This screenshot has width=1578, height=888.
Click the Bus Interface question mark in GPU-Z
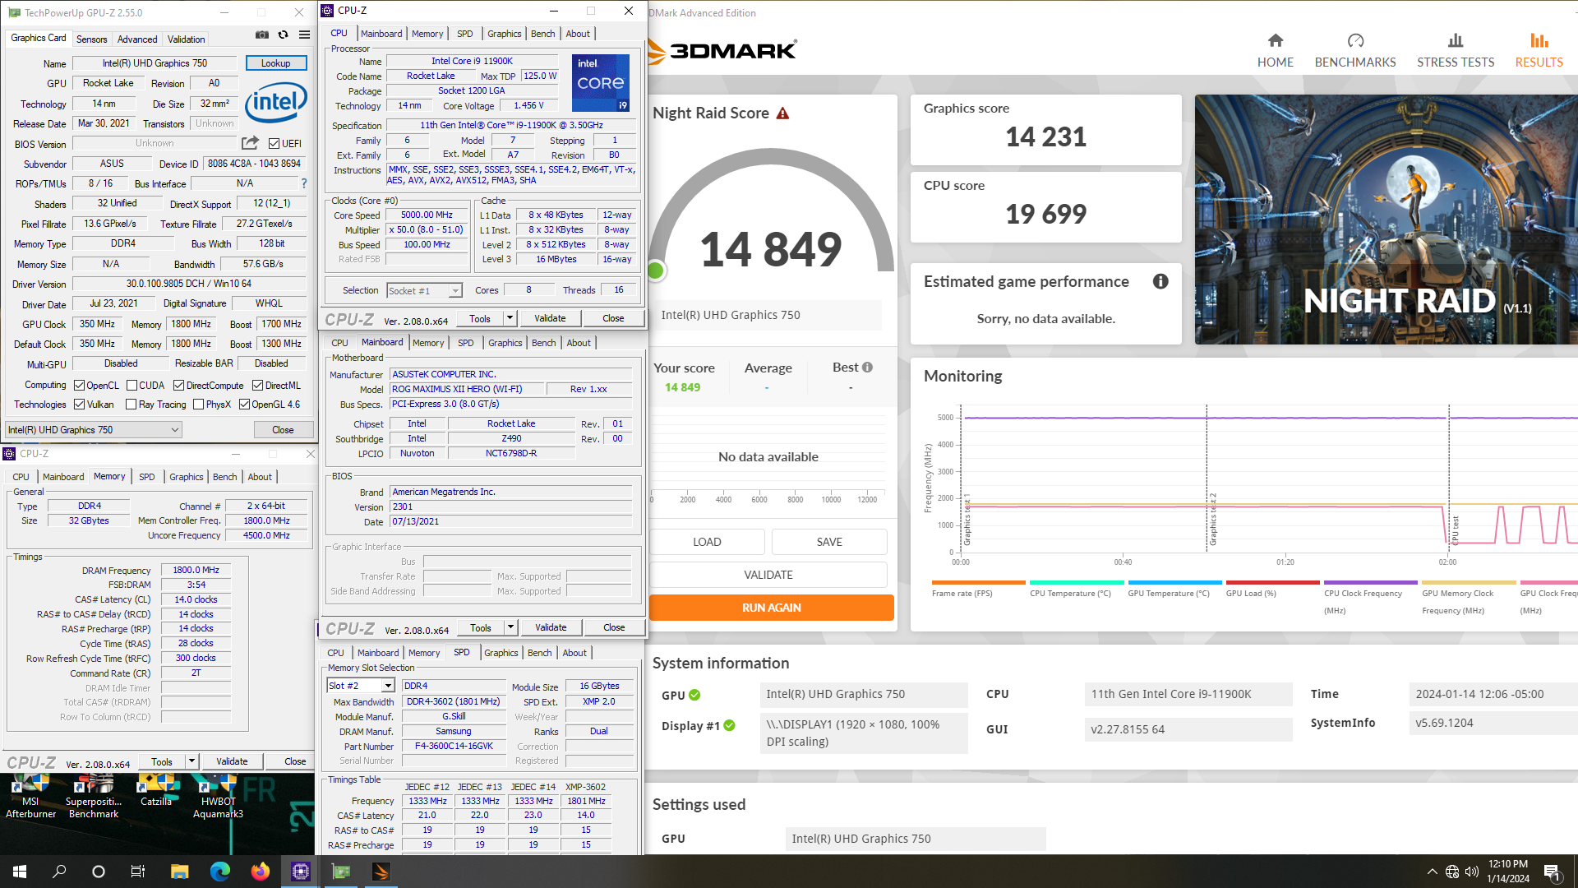pyautogui.click(x=304, y=183)
